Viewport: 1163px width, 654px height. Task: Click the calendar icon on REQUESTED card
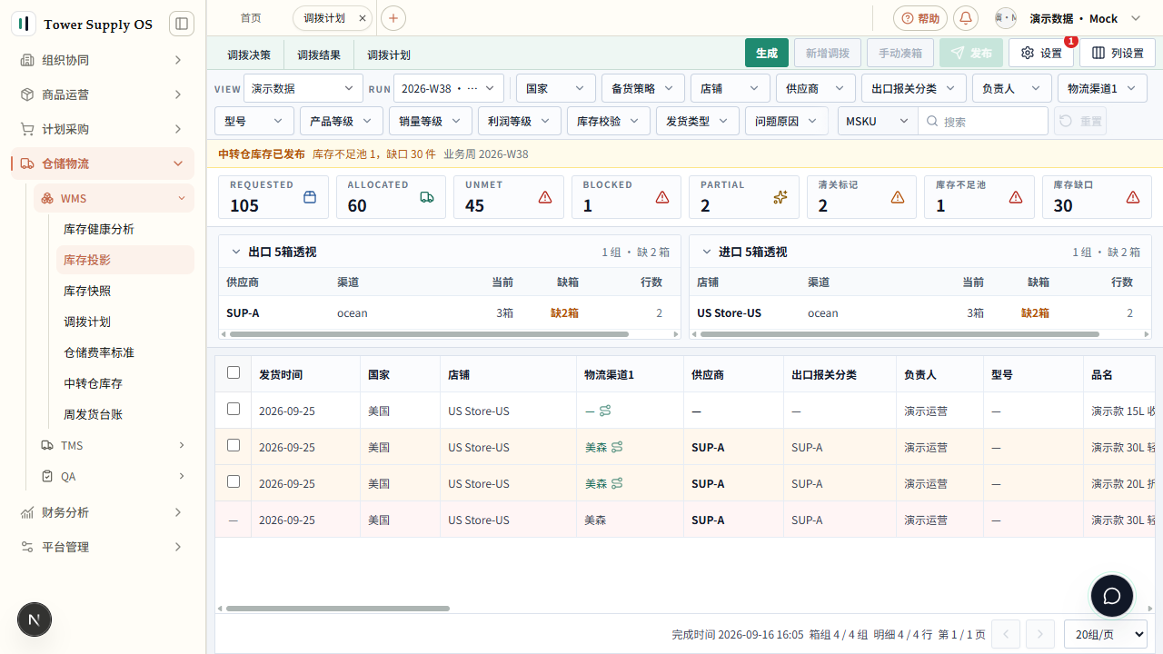[310, 197]
